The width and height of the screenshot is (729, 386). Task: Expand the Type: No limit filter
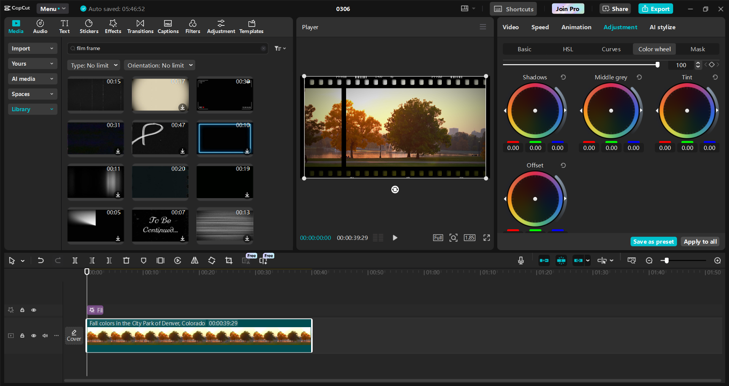click(93, 65)
